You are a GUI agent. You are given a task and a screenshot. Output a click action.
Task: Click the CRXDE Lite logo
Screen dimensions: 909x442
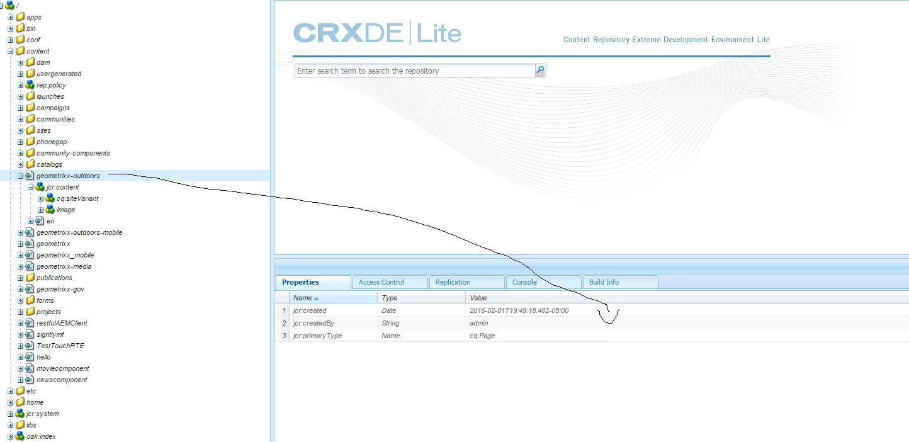coord(377,33)
